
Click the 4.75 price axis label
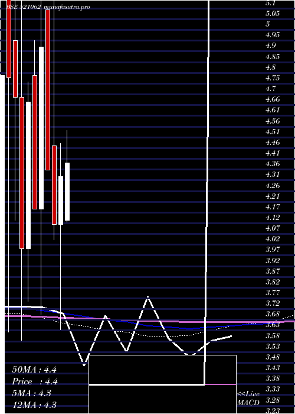pos(273,78)
